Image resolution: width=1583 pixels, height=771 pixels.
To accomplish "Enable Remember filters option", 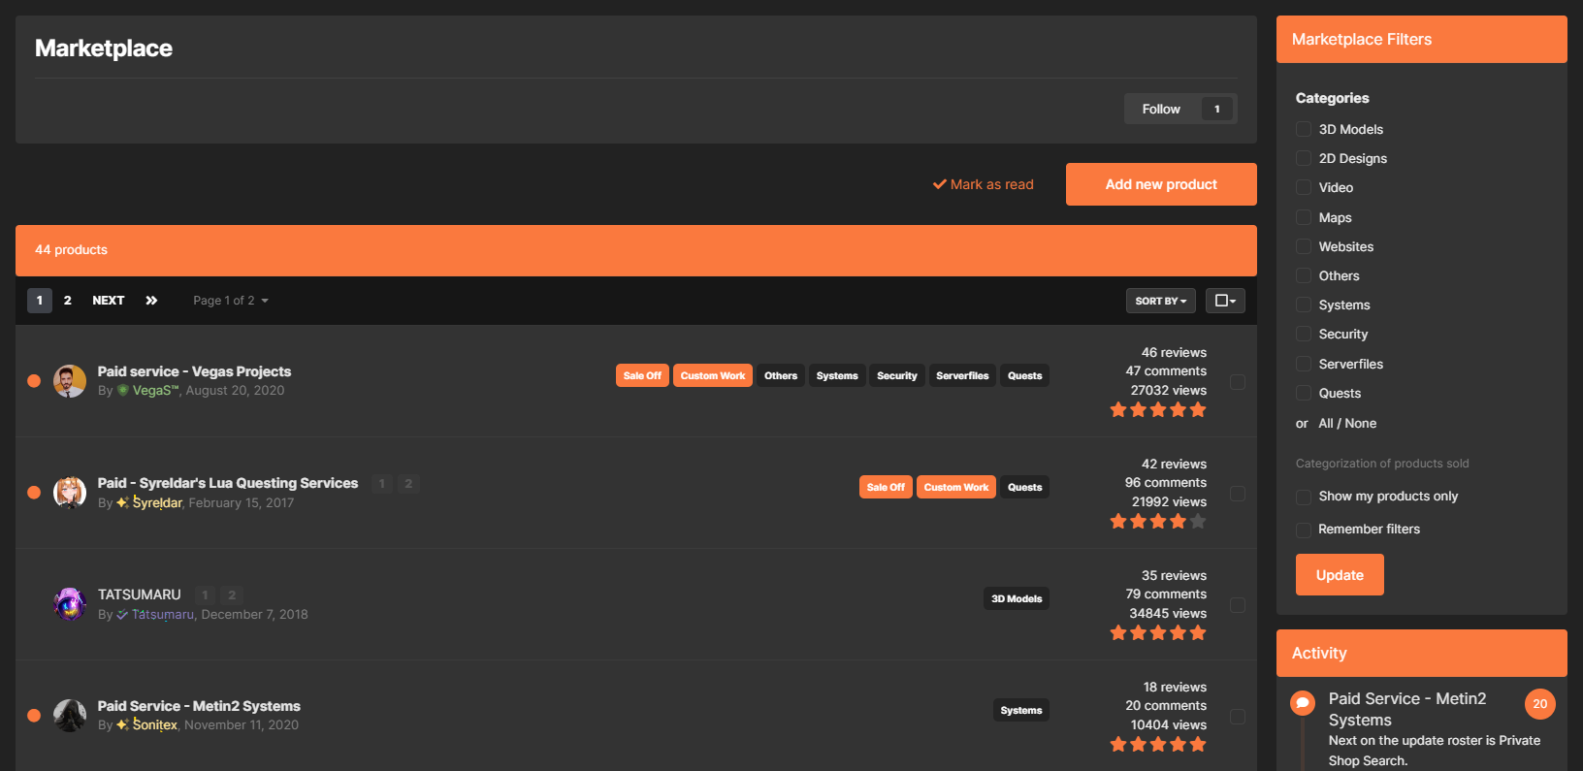I will click(x=1304, y=530).
